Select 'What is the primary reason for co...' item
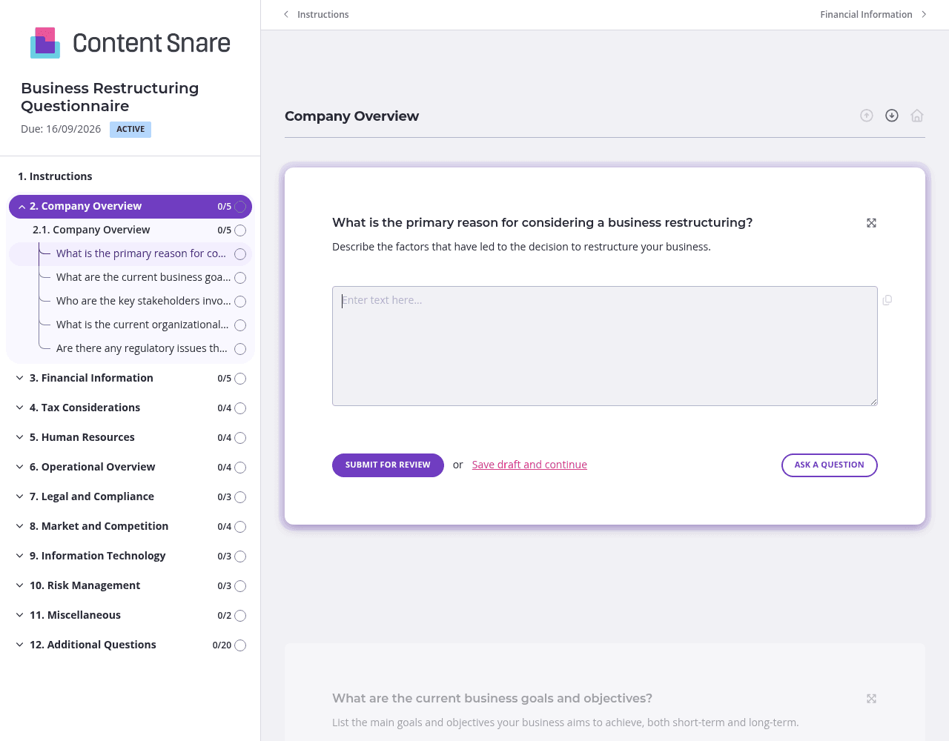This screenshot has height=741, width=949. coord(141,253)
